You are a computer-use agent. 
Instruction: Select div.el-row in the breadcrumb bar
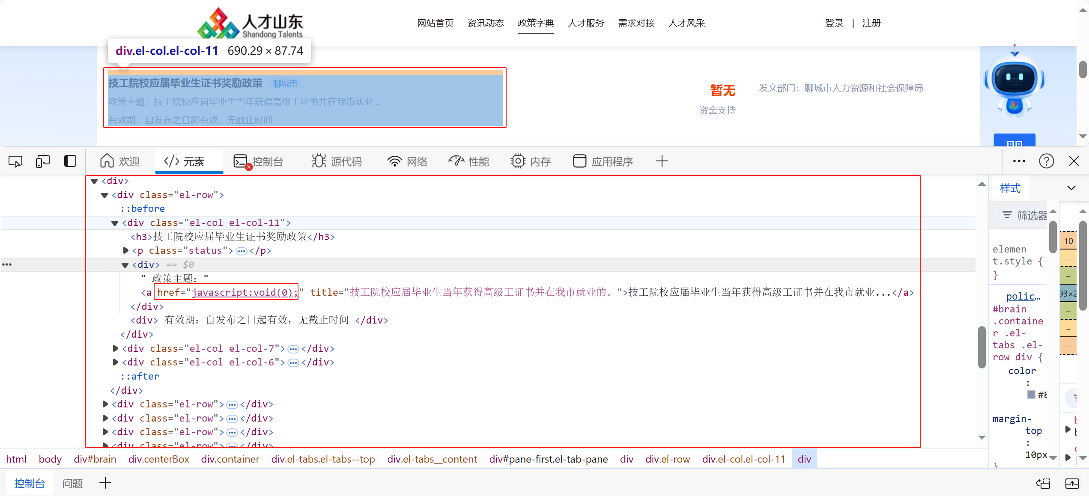668,459
